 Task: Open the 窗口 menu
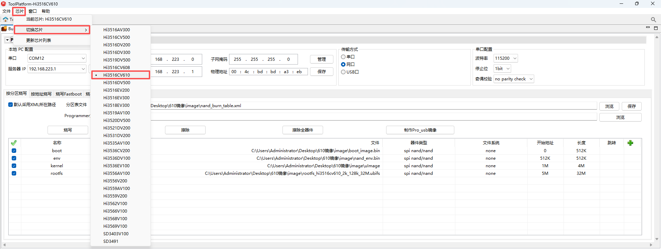[33, 11]
